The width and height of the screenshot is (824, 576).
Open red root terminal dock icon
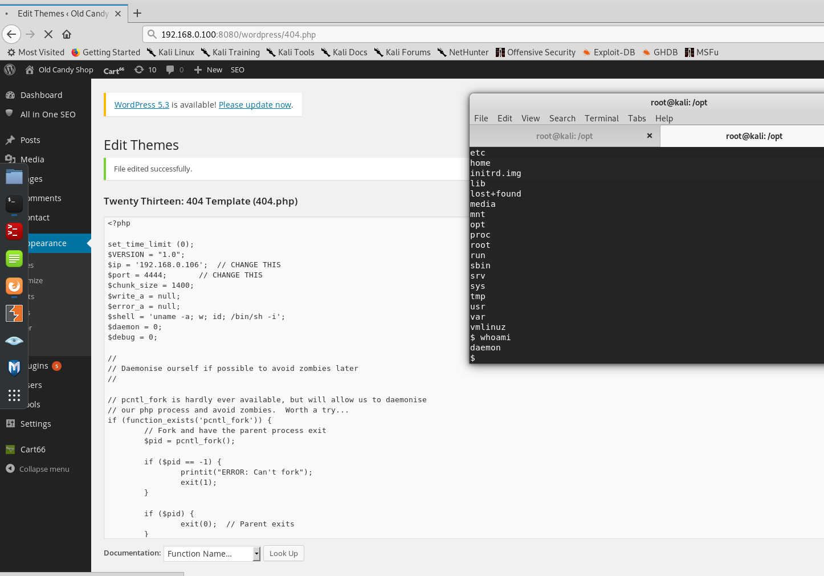14,231
